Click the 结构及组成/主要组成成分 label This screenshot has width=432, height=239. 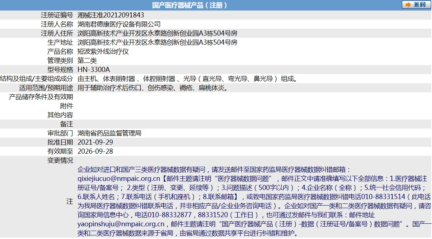point(37,79)
